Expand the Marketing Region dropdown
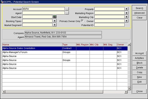 point(126,13)
